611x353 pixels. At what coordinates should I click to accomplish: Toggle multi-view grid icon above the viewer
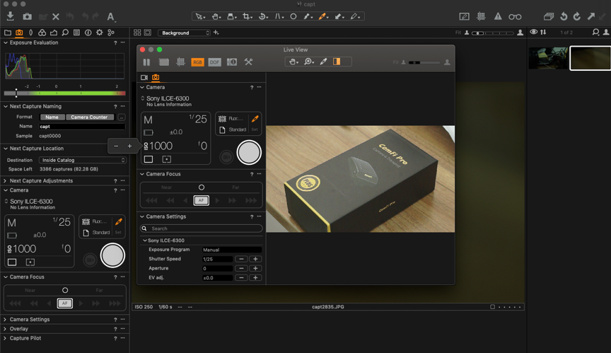[x=137, y=33]
